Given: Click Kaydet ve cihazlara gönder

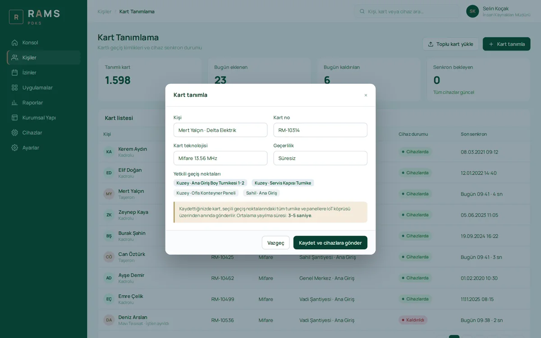Looking at the screenshot, I should point(330,243).
